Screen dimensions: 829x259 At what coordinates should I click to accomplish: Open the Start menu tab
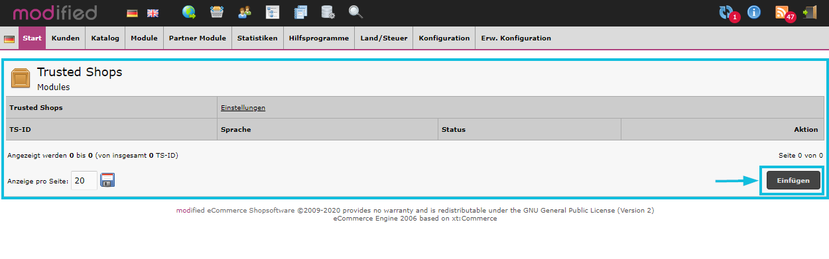pos(32,38)
